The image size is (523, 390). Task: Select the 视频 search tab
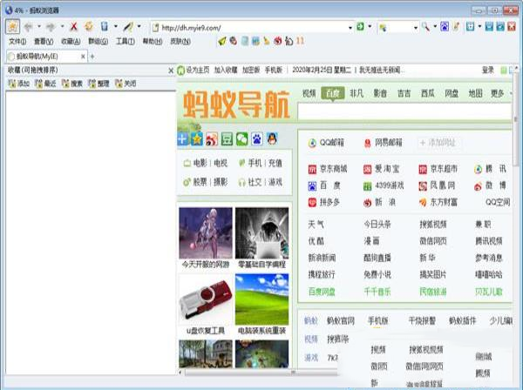click(x=309, y=94)
